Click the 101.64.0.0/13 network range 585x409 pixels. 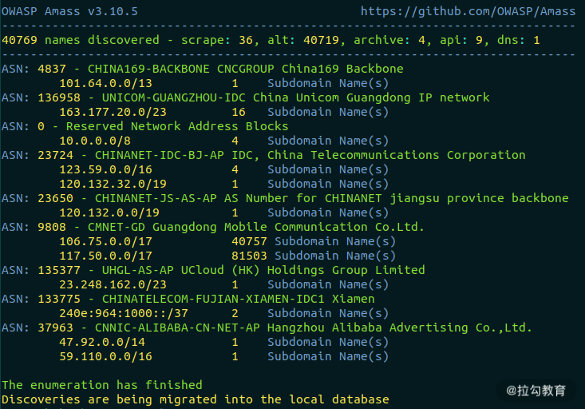pos(106,83)
